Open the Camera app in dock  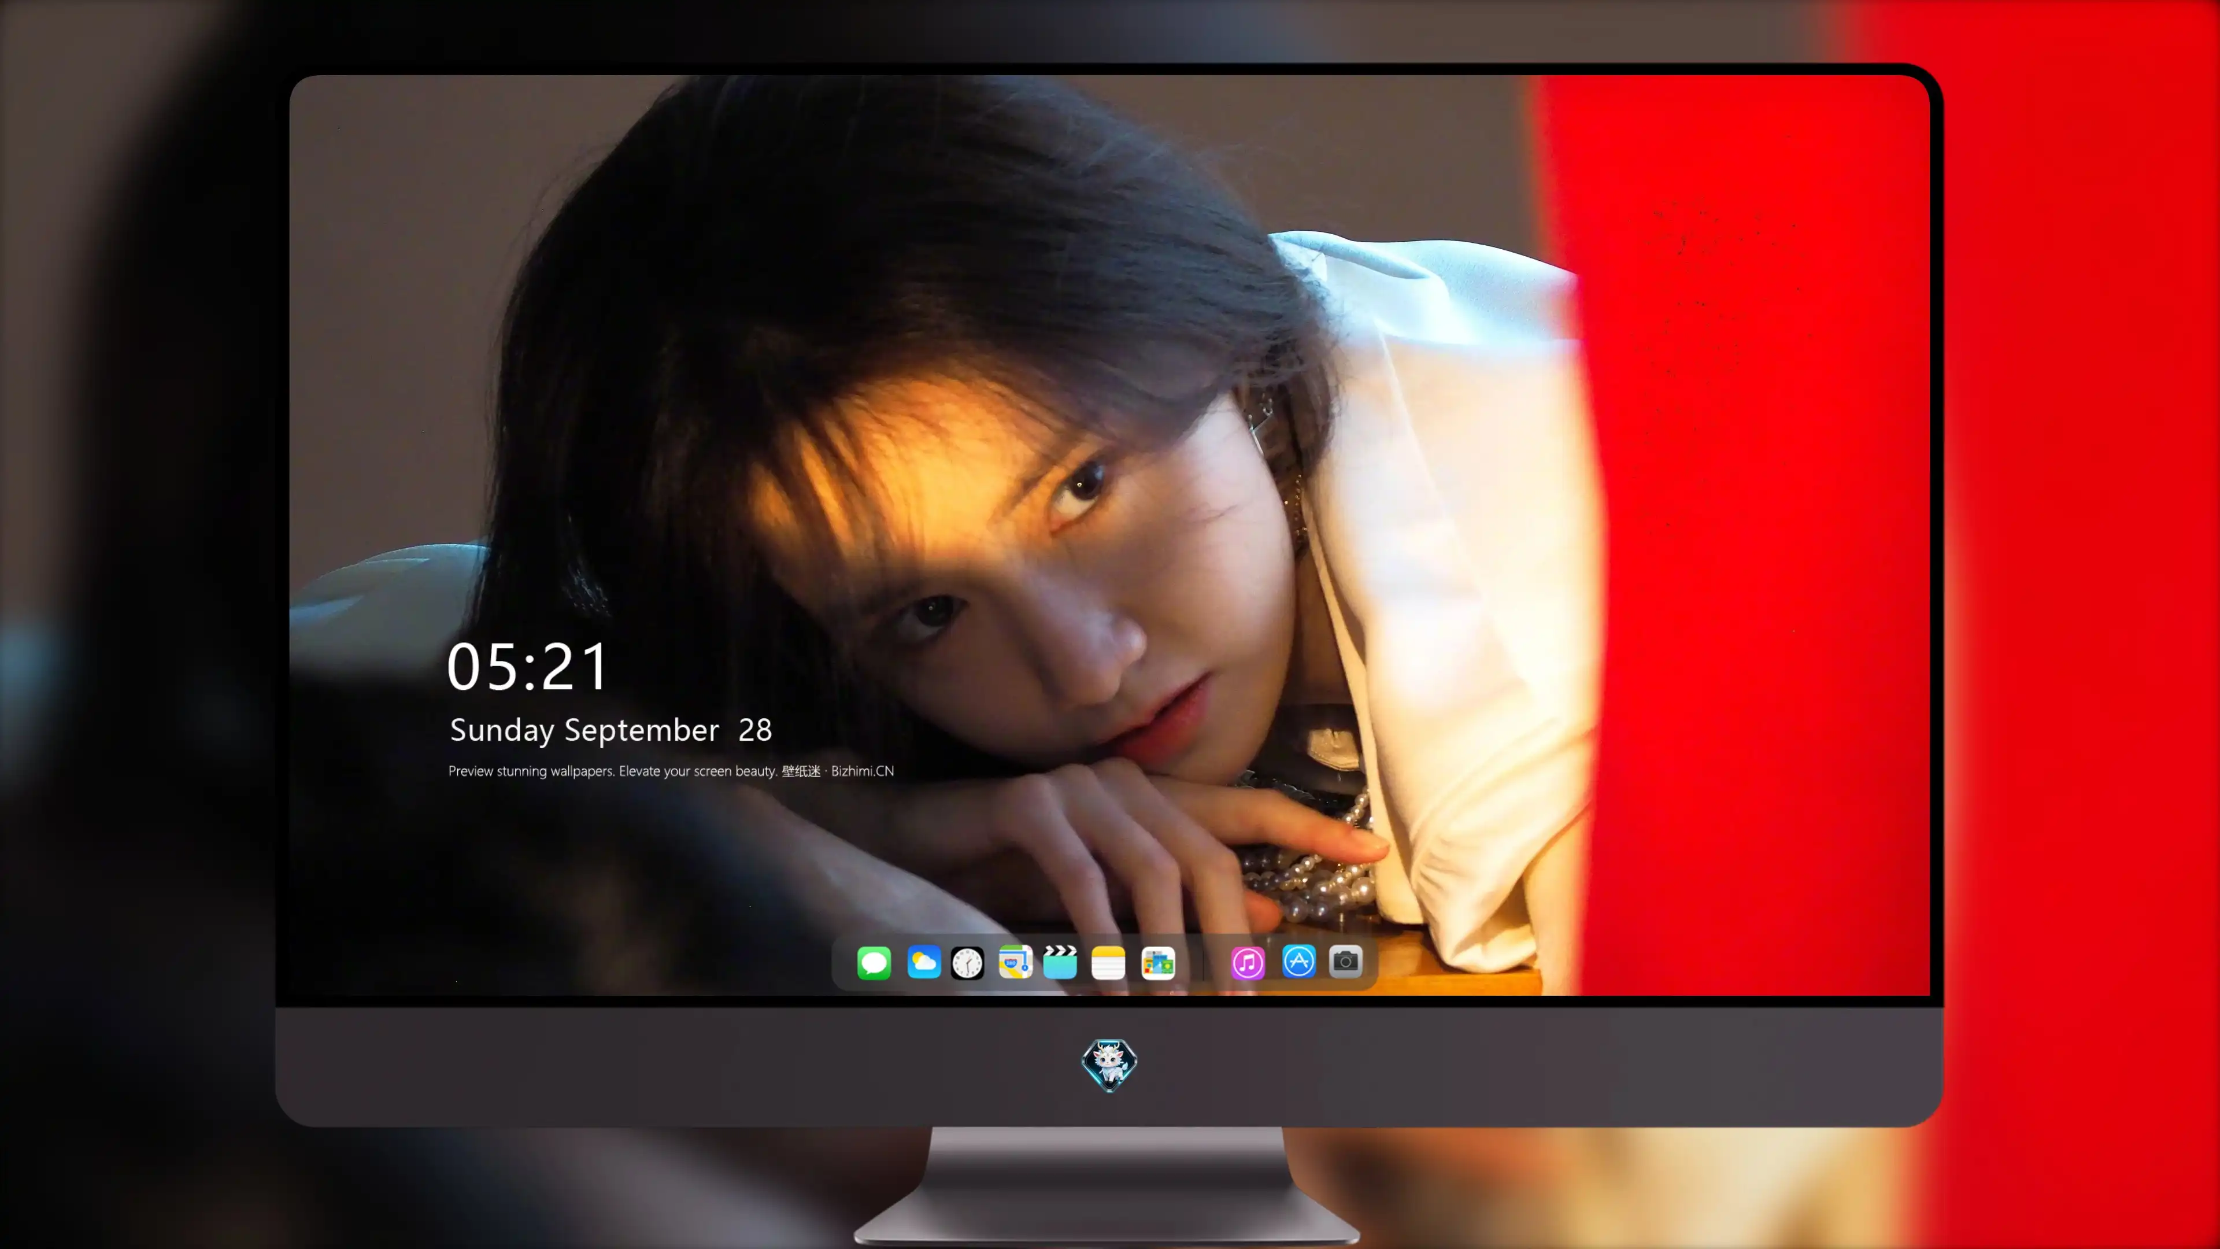click(1345, 961)
